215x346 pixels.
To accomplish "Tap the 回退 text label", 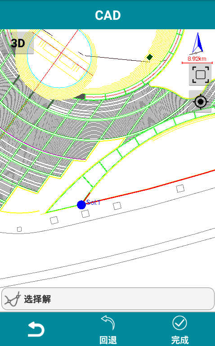I will (108, 340).
